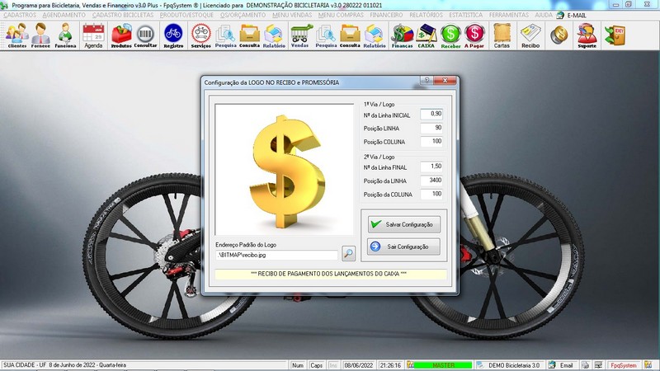Click the 21:26:16 clock in status bar
The height and width of the screenshot is (371, 660).
click(390, 365)
